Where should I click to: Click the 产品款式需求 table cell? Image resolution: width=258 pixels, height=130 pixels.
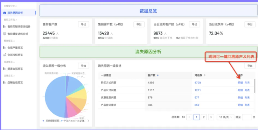tap(109, 105)
